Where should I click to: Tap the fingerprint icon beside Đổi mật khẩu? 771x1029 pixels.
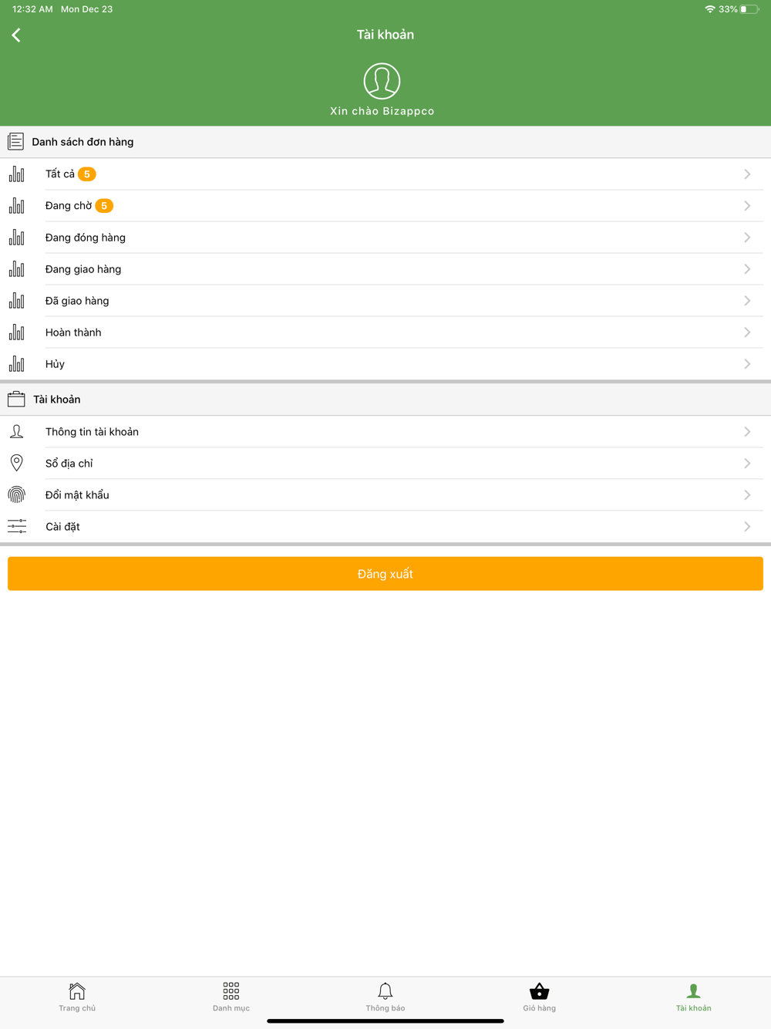coord(16,495)
